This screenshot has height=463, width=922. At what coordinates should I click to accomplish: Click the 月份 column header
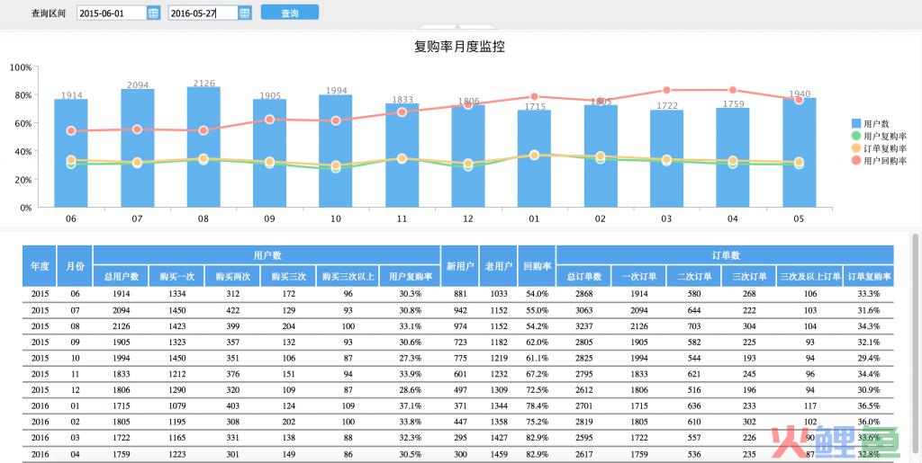tap(75, 266)
